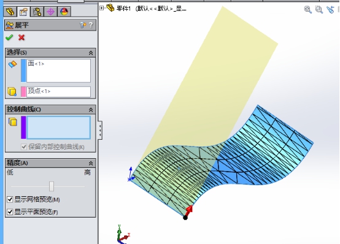Collapse the 选择(S) section
Image resolution: width=340 pixels, height=244 pixels.
[x=91, y=53]
